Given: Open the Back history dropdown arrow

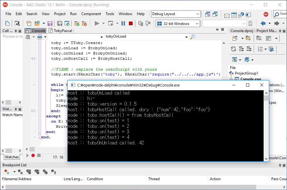Looking at the screenshot, I should point(269,23).
